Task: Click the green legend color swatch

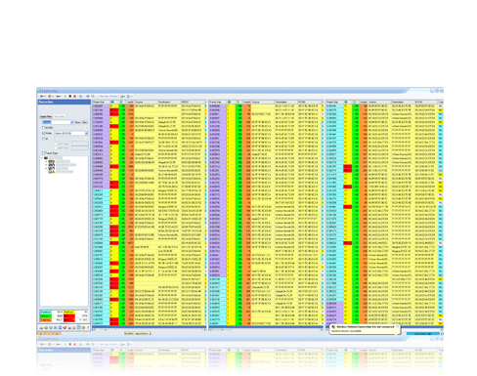Action: pyautogui.click(x=46, y=315)
